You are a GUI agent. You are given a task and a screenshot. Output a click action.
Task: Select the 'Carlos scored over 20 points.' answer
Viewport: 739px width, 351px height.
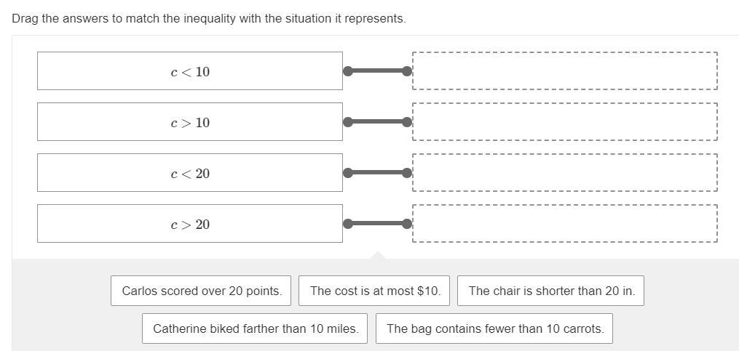point(202,291)
